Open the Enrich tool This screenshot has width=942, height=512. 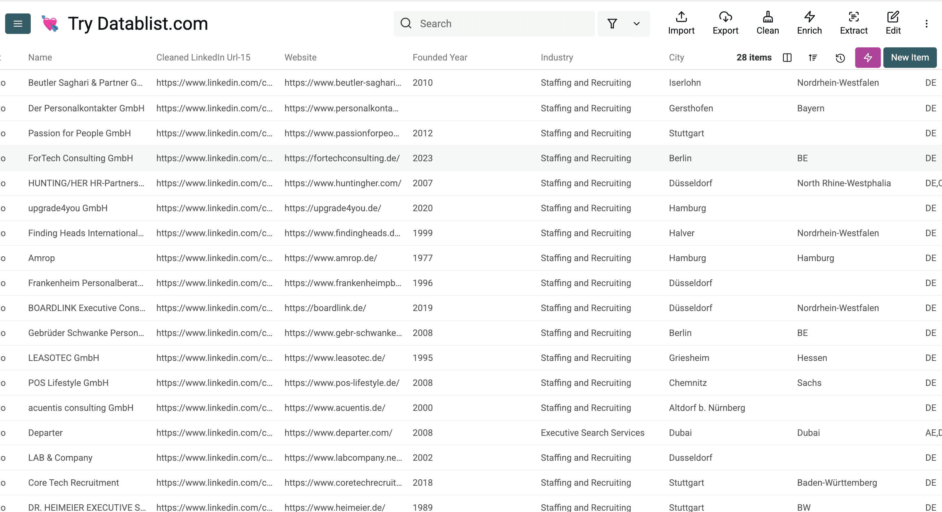[809, 23]
